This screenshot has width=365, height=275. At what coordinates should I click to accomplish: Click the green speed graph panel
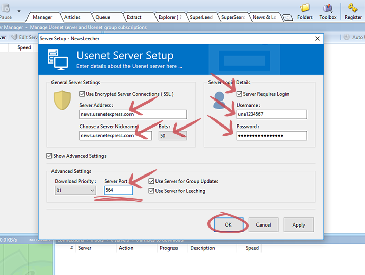[x=27, y=259]
